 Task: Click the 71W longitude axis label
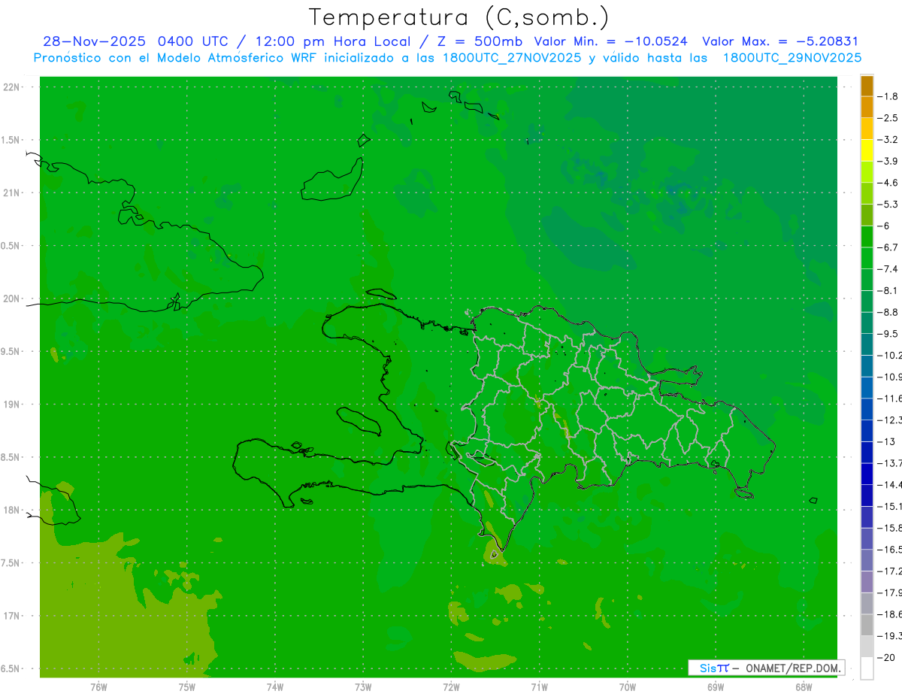click(x=539, y=687)
